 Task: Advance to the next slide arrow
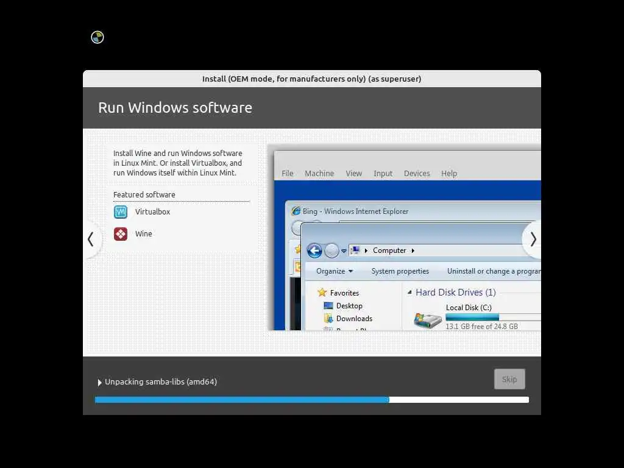click(533, 239)
